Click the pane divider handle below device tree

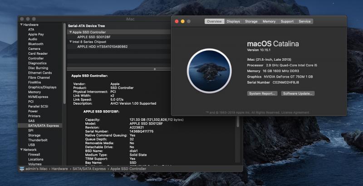click(x=155, y=69)
